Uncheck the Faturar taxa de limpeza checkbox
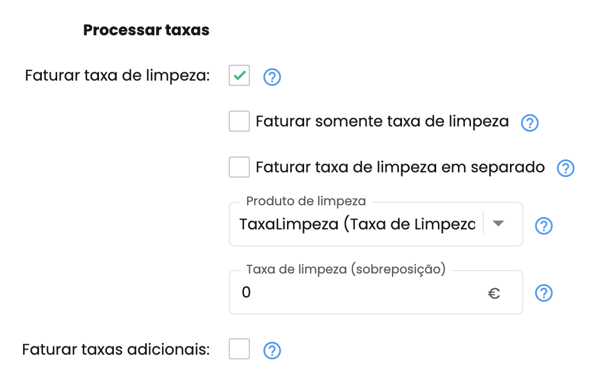The height and width of the screenshot is (380, 613). tap(239, 75)
